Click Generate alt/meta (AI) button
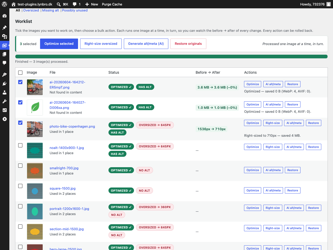333x250 pixels. click(x=146, y=44)
